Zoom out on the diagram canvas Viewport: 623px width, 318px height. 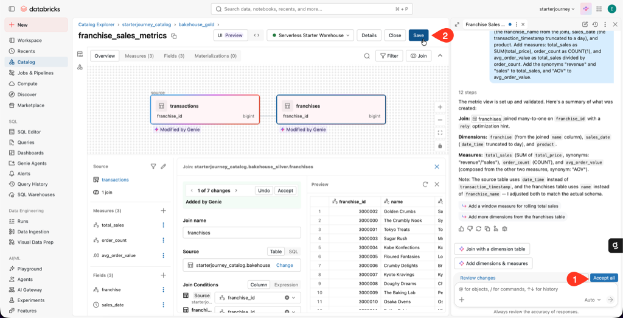(440, 120)
